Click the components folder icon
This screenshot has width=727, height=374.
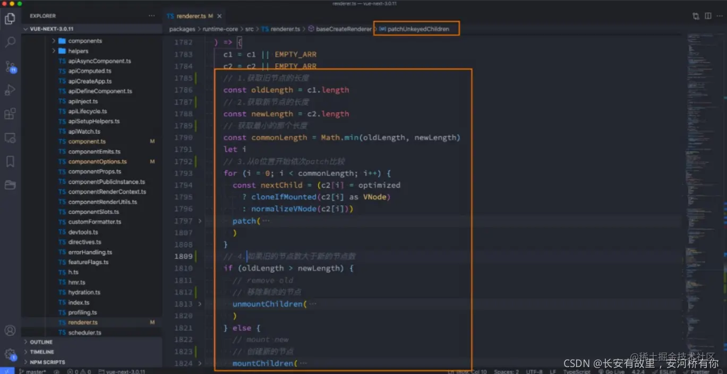click(x=62, y=41)
